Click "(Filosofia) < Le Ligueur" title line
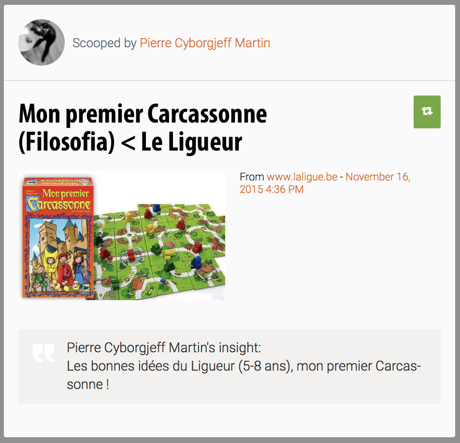Viewport: 460px width, 443px height. [130, 142]
